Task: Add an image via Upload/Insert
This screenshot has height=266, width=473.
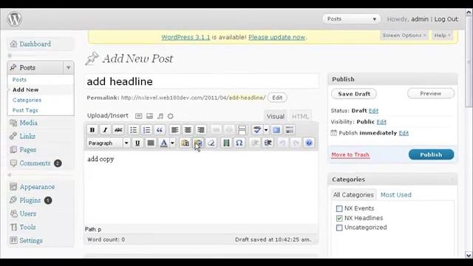Action: tap(138, 116)
